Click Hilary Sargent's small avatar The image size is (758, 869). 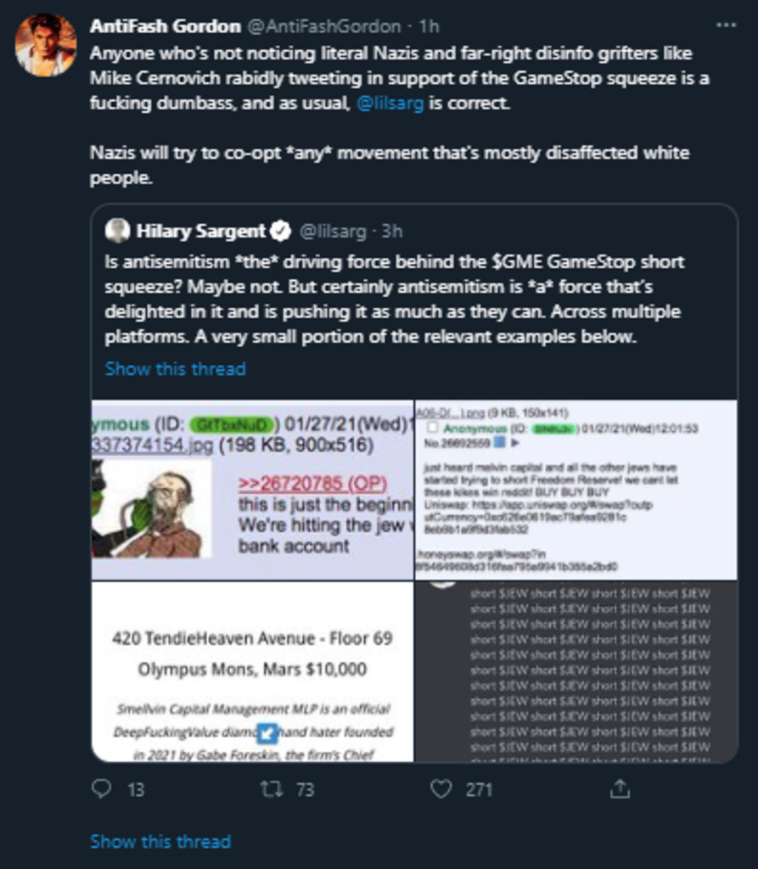pyautogui.click(x=117, y=231)
